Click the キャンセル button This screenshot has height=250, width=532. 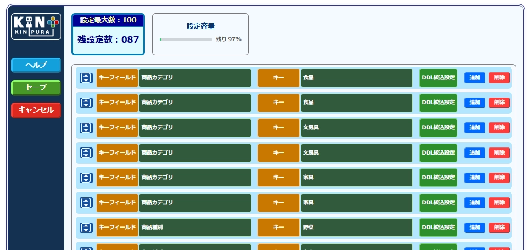point(36,110)
